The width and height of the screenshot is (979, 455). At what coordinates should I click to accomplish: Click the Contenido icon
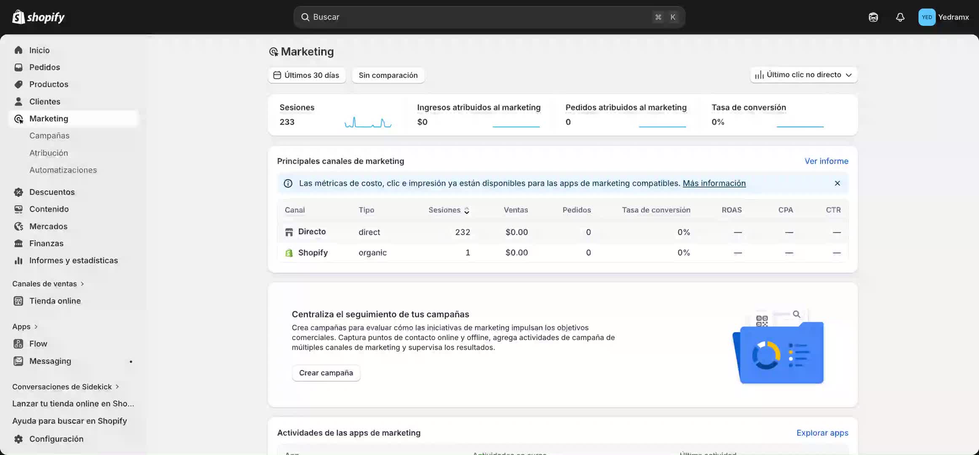coord(18,209)
